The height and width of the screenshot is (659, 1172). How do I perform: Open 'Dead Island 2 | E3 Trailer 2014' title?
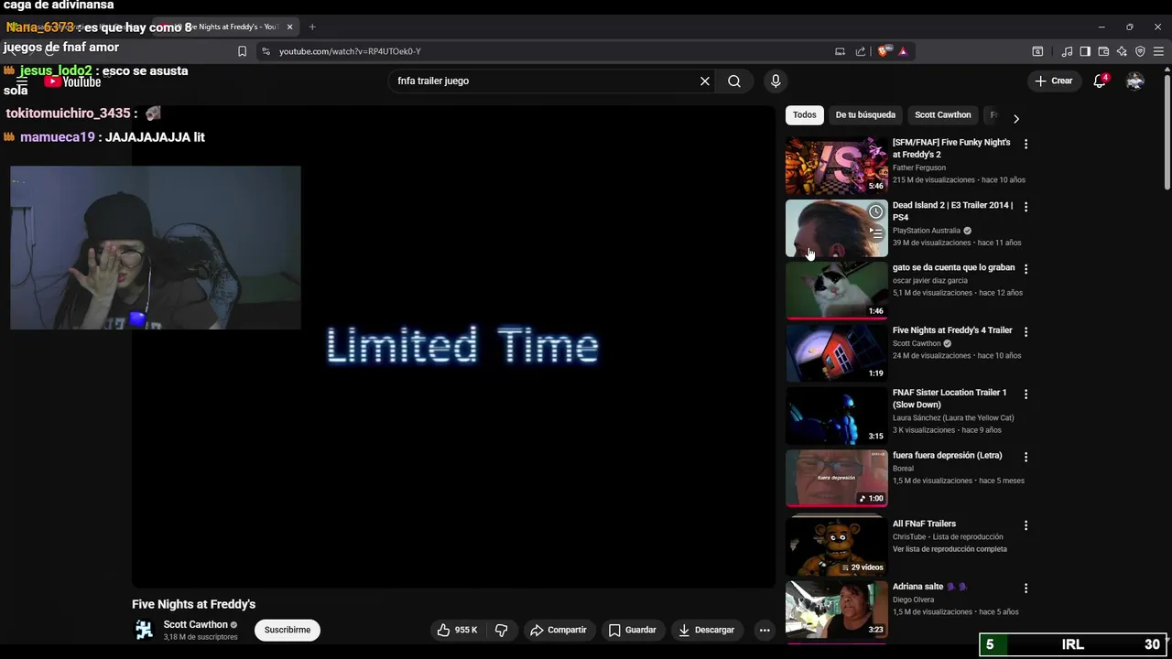[x=952, y=211]
